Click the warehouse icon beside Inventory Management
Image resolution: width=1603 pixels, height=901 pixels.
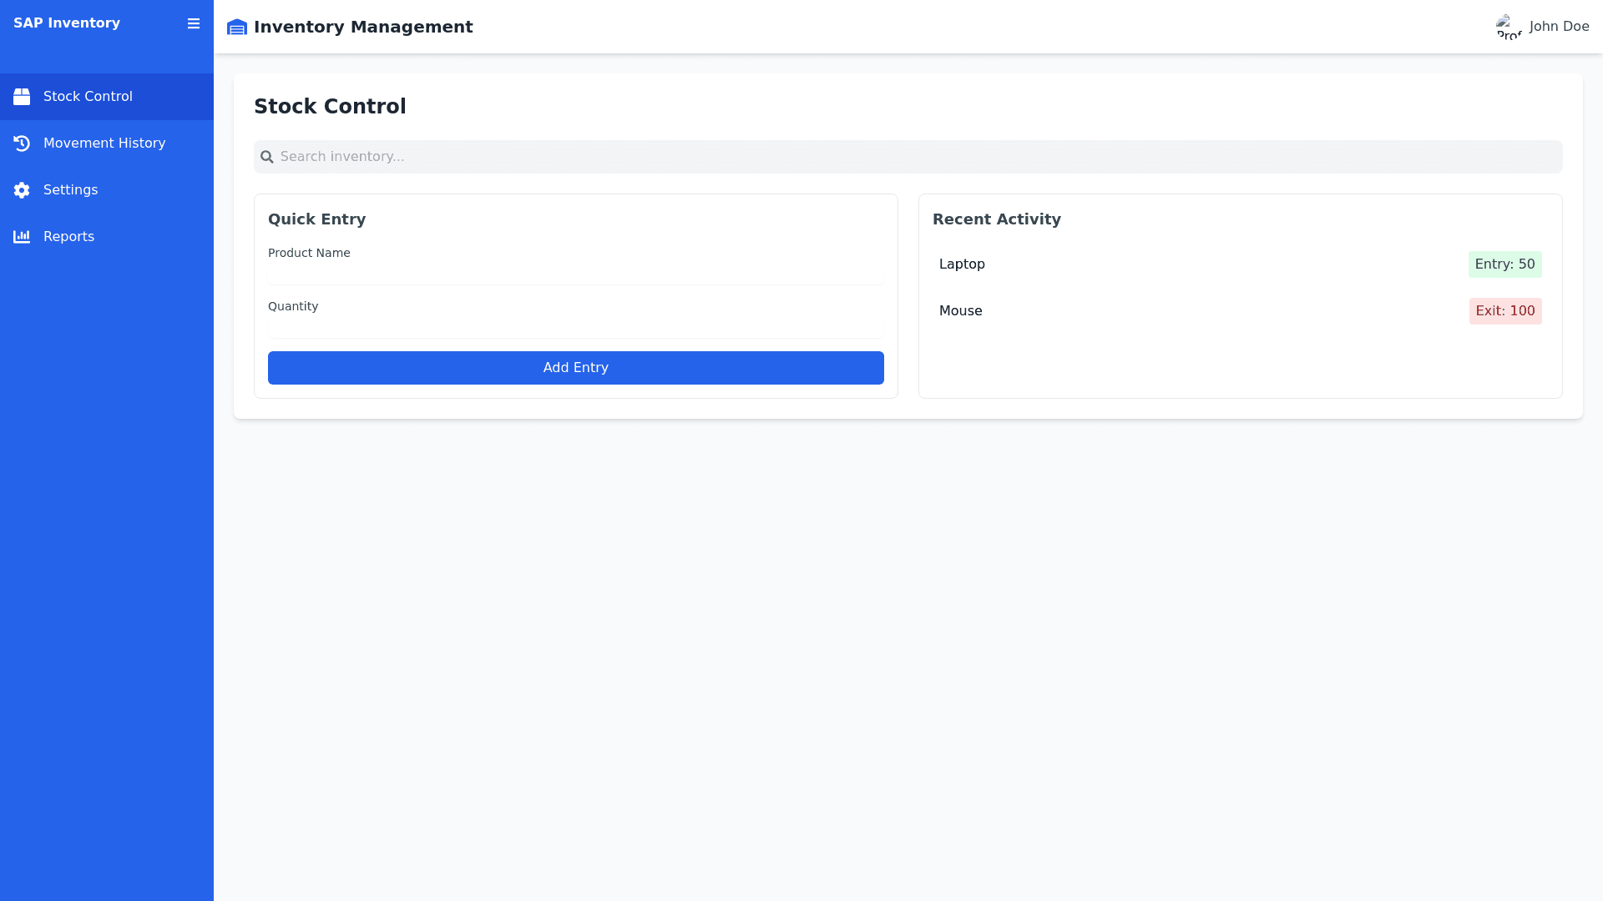point(237,28)
